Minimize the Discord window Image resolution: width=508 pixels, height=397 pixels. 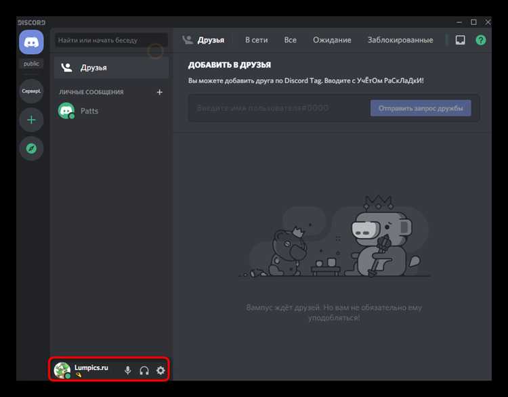point(459,22)
